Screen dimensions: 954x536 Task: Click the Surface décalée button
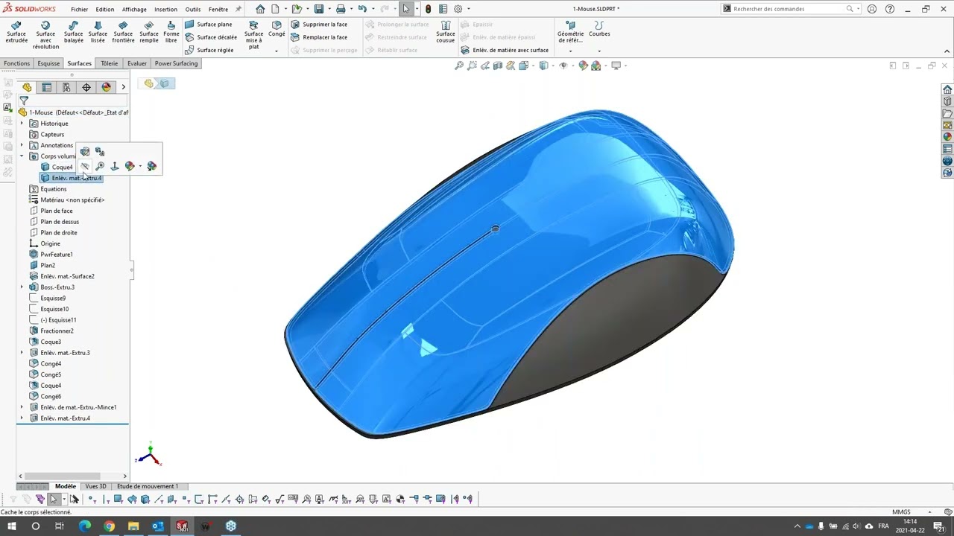pyautogui.click(x=211, y=37)
